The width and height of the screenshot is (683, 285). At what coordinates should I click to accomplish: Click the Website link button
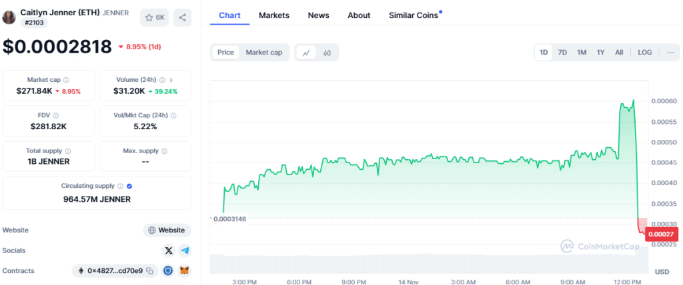[167, 230]
